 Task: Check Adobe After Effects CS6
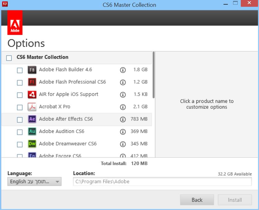20,120
